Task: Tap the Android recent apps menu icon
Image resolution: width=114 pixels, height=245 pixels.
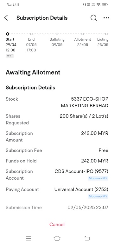Action: pyautogui.click(x=29, y=238)
